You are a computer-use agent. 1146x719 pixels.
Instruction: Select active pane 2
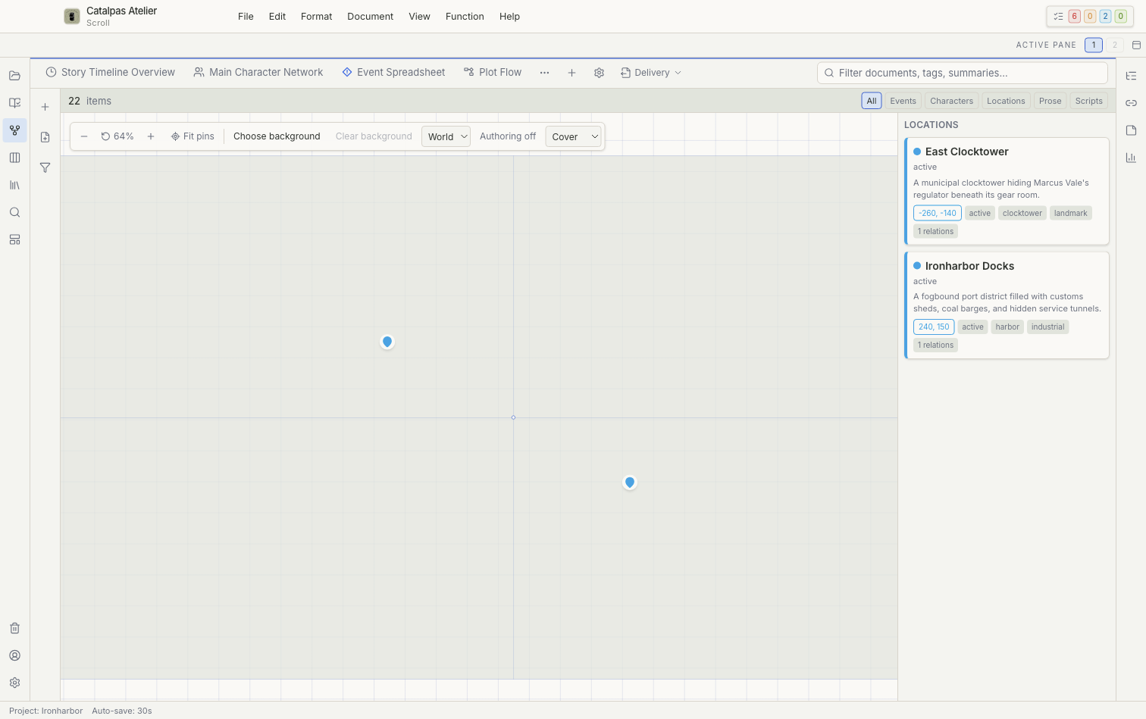click(1114, 45)
